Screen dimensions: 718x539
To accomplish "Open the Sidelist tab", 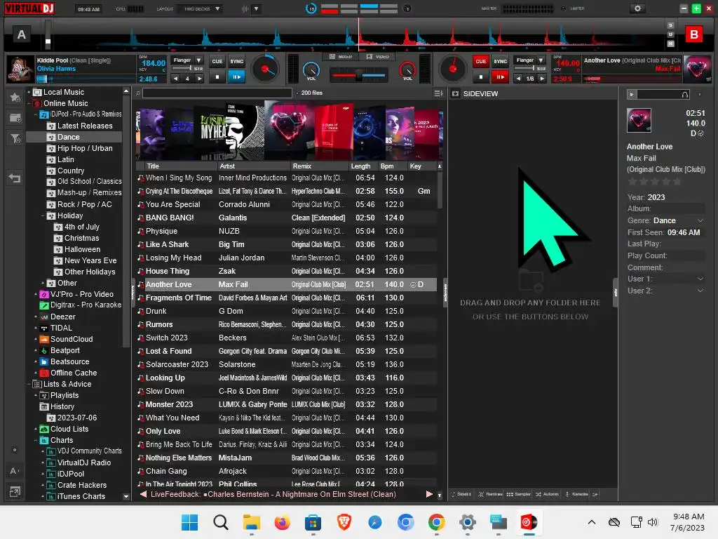I will (x=461, y=494).
